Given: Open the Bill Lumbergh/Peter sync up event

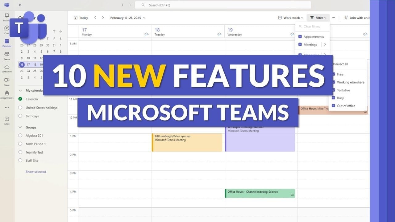Looking at the screenshot, I should point(187,142).
